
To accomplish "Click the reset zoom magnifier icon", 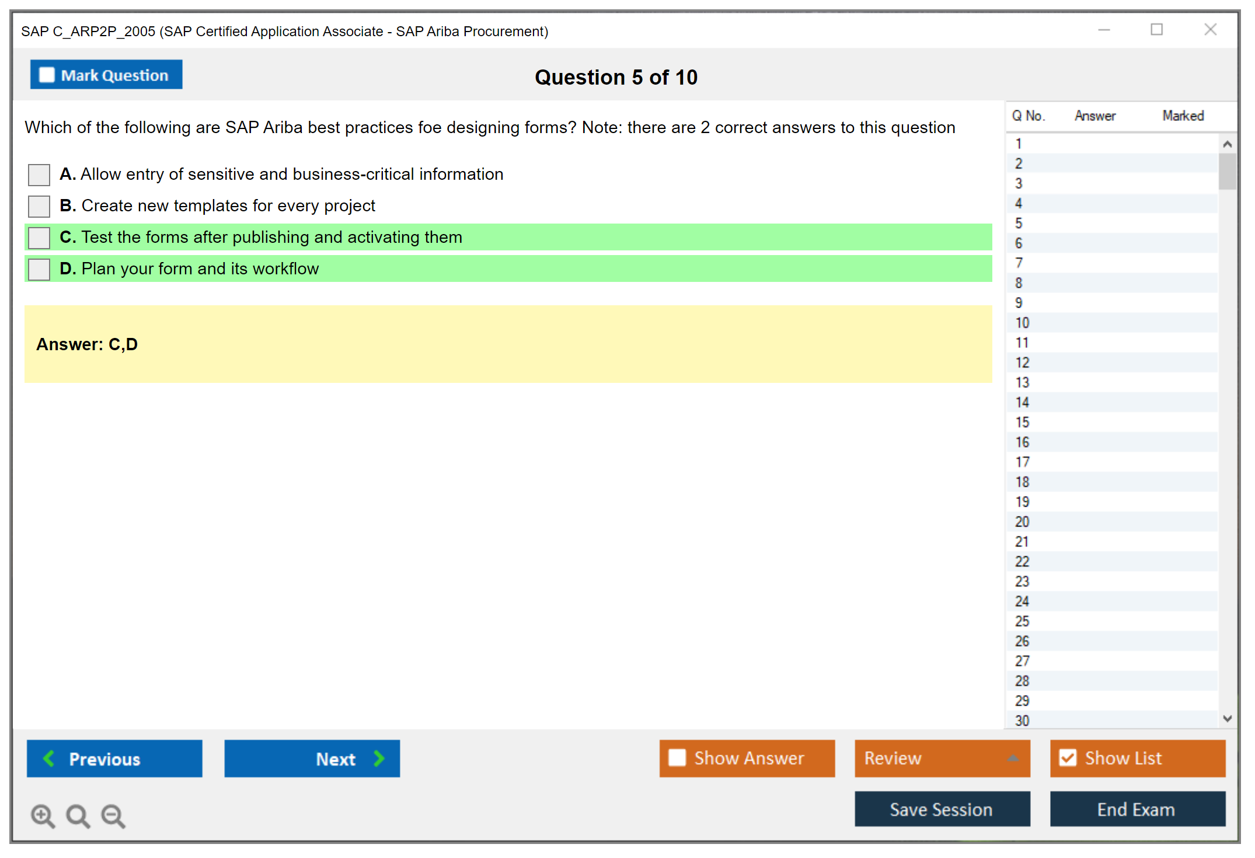I will click(x=77, y=815).
